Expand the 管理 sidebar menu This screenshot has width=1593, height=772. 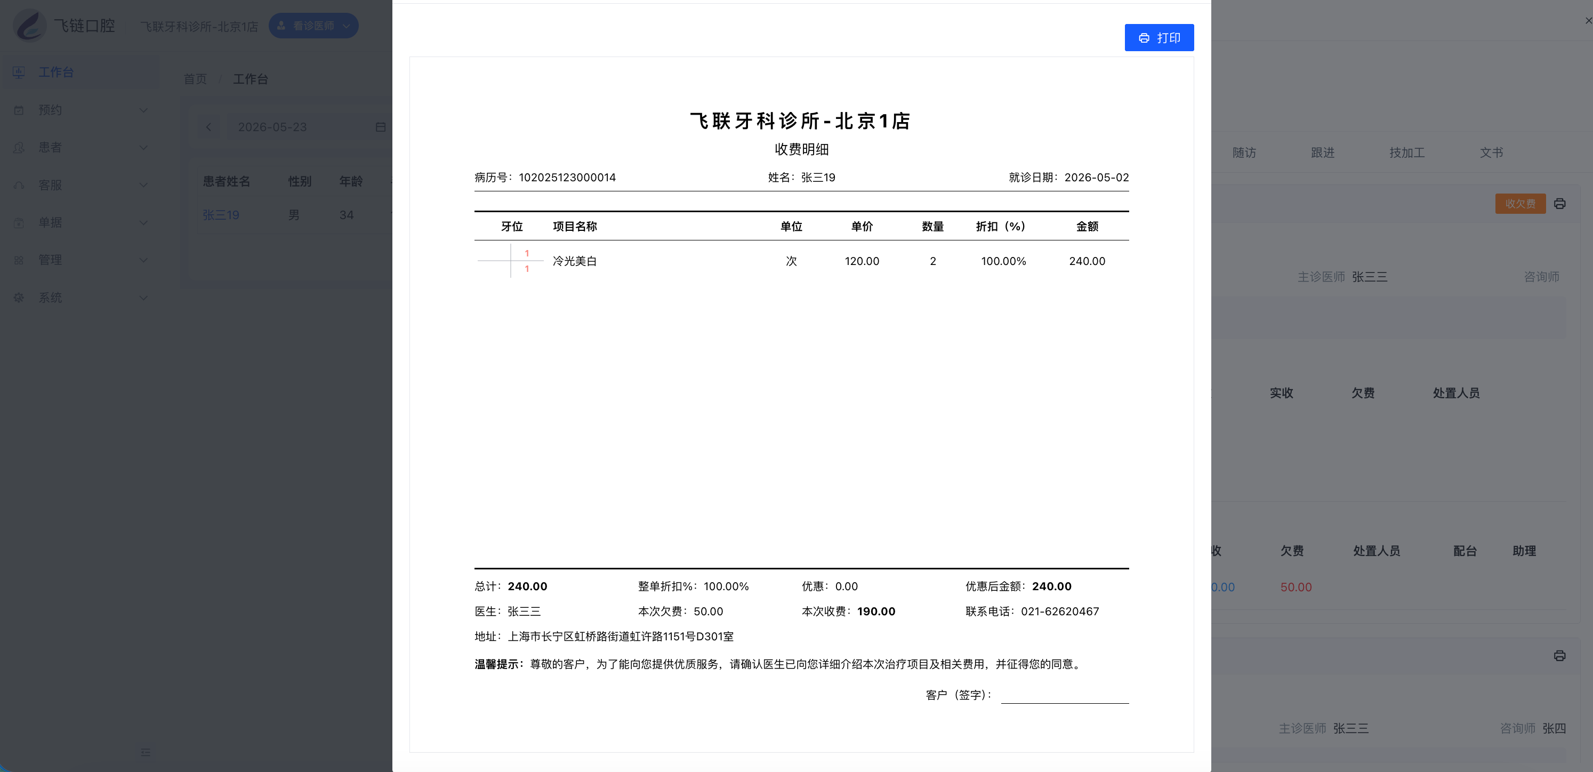[x=80, y=260]
